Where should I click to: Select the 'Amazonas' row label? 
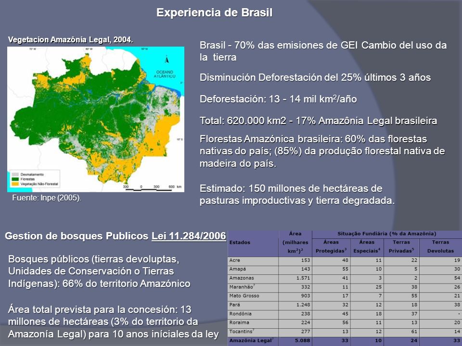coord(242,278)
